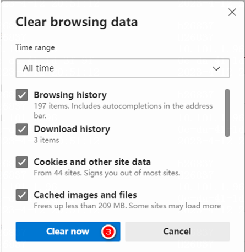The width and height of the screenshot is (245, 252).
Task: Click the From 44 sites description
Action: 107,173
